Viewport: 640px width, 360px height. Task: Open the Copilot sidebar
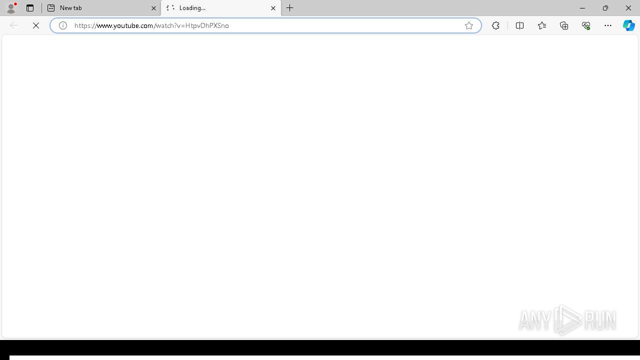click(x=628, y=25)
